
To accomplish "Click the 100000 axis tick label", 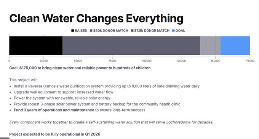I will coord(147,61).
